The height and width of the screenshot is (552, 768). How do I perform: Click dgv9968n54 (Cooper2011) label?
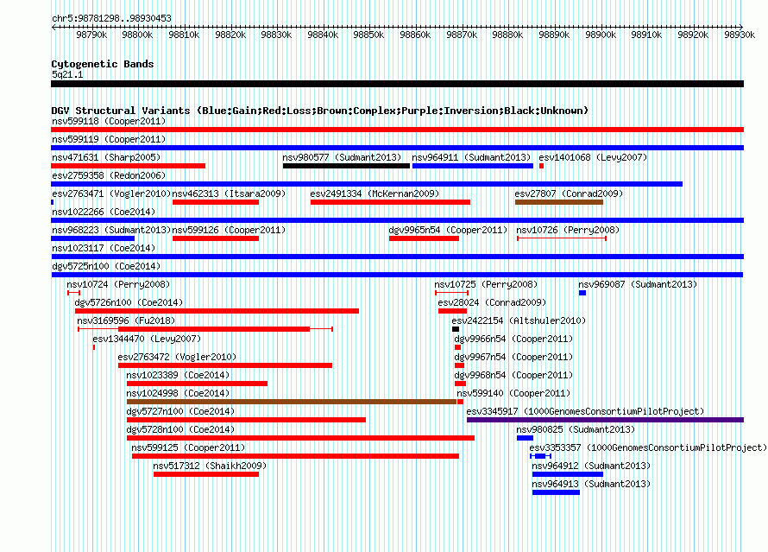(x=513, y=375)
